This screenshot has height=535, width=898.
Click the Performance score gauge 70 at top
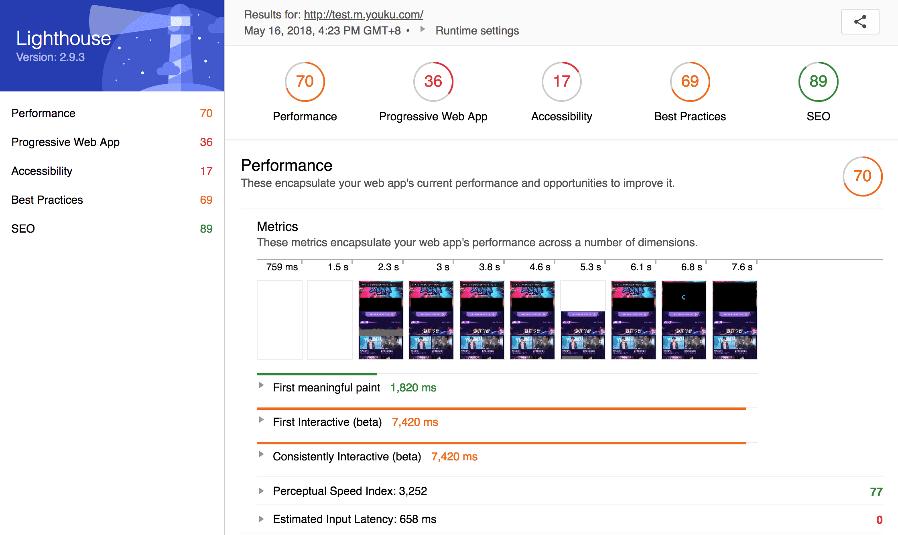305,81
